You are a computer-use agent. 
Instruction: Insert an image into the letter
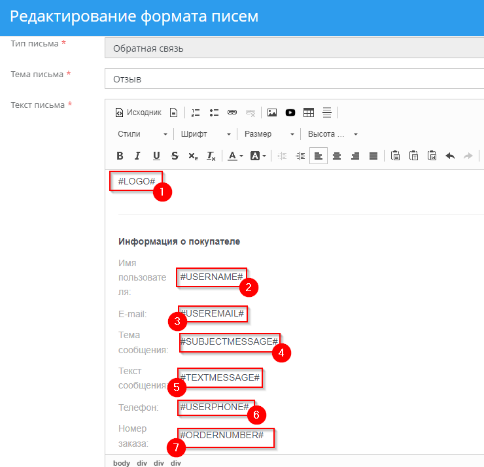click(272, 112)
